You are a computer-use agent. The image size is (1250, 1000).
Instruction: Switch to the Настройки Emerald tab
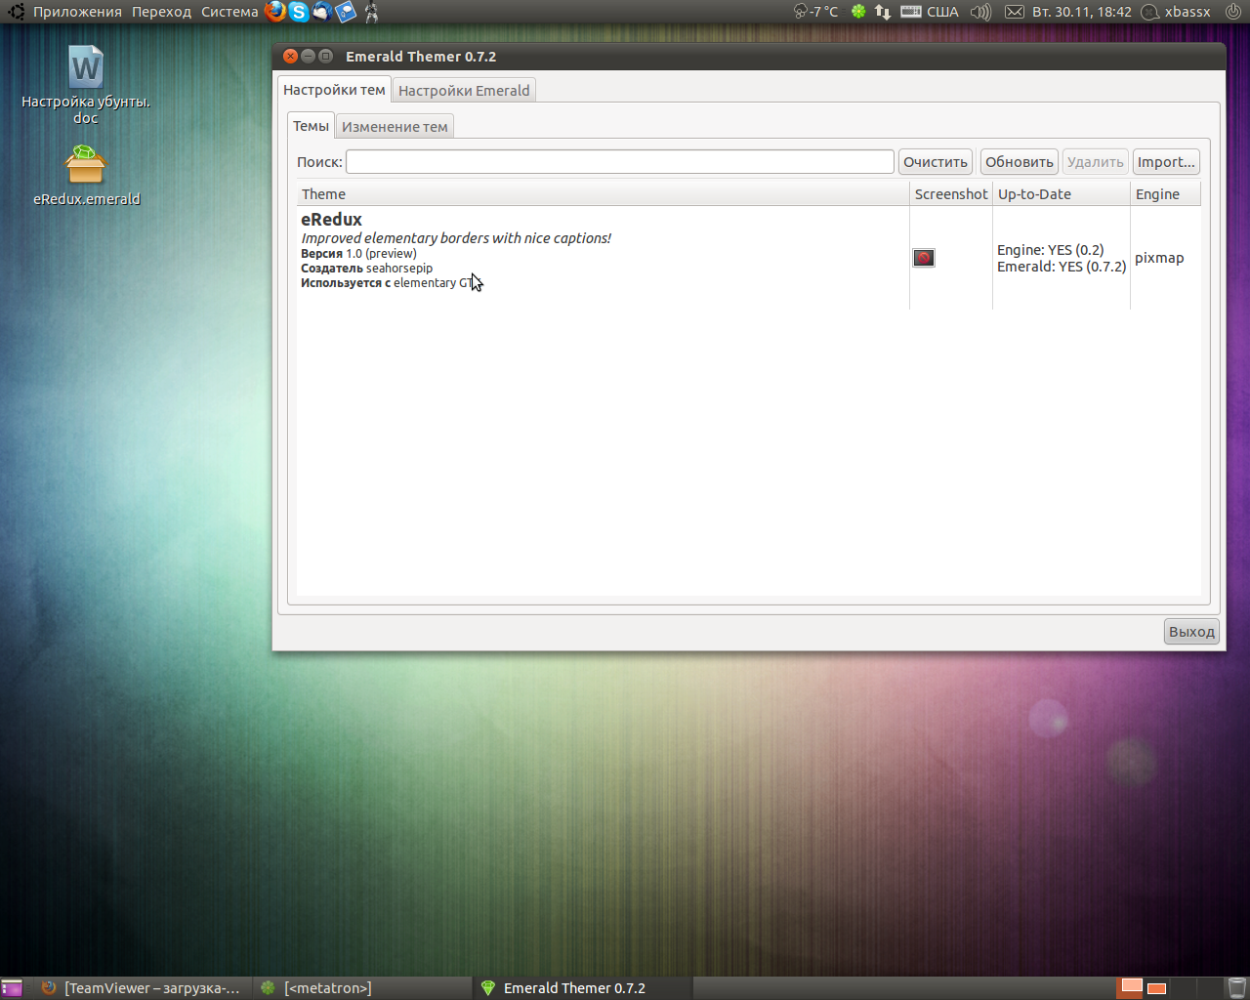(464, 91)
